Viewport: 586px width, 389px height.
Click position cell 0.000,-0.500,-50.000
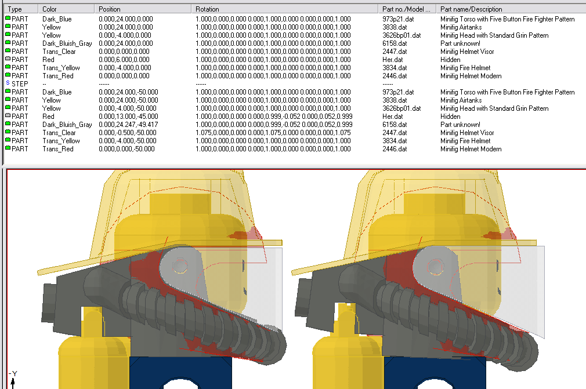[128, 133]
